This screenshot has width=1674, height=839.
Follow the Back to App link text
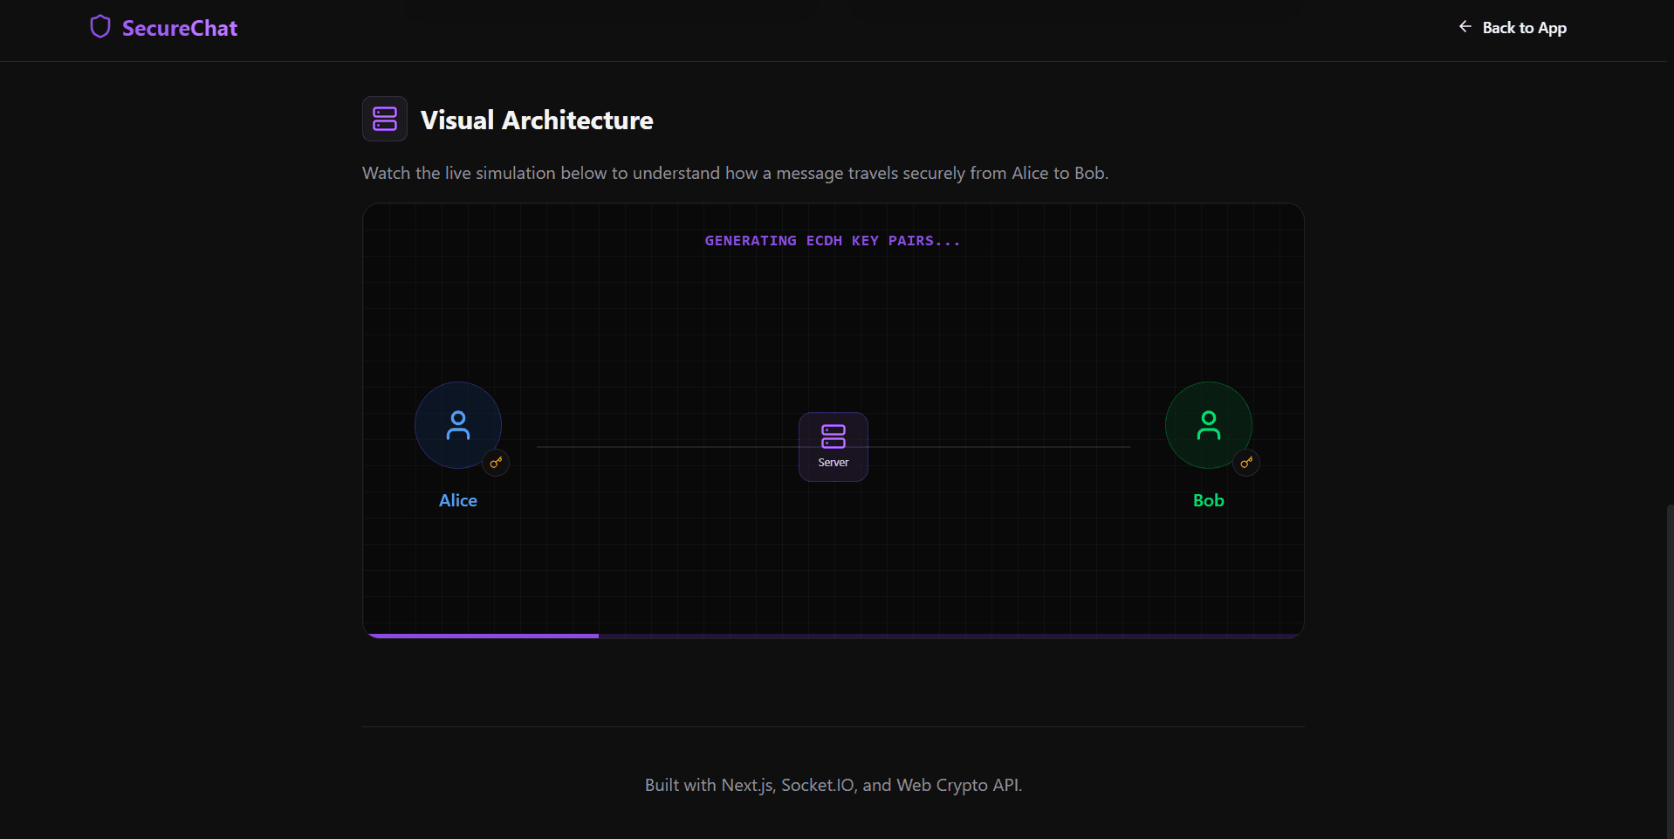point(1524,28)
